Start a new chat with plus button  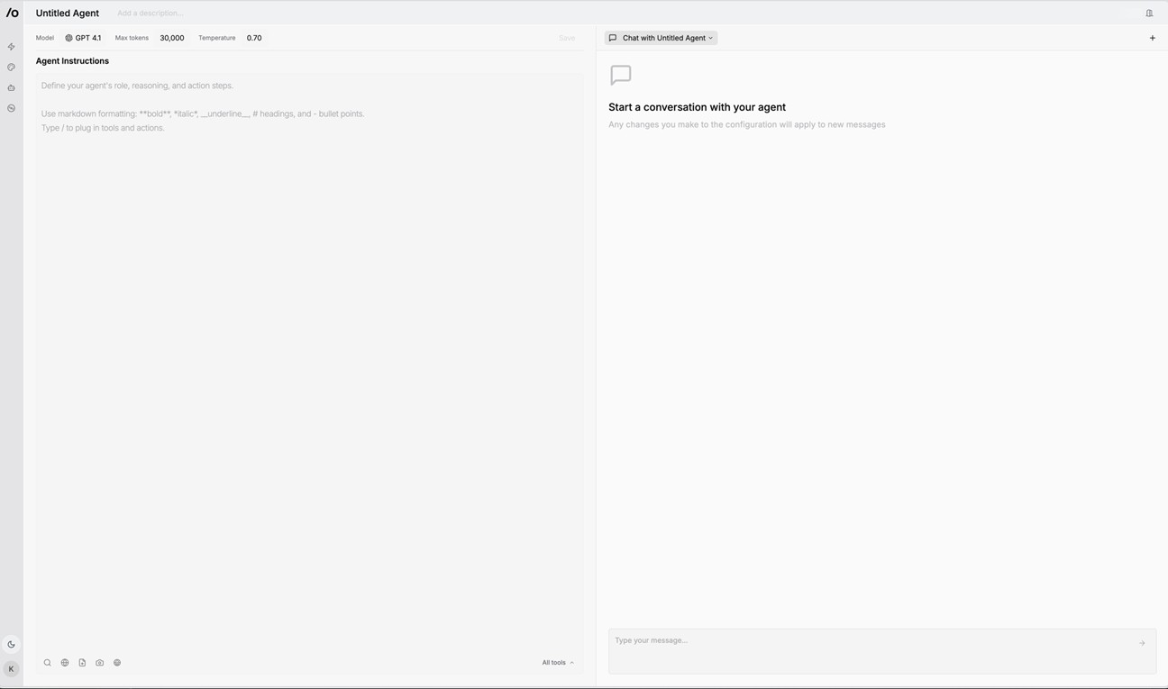click(x=1152, y=38)
